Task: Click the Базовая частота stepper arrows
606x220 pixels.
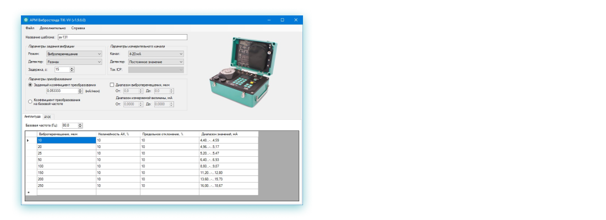Action: [80, 125]
